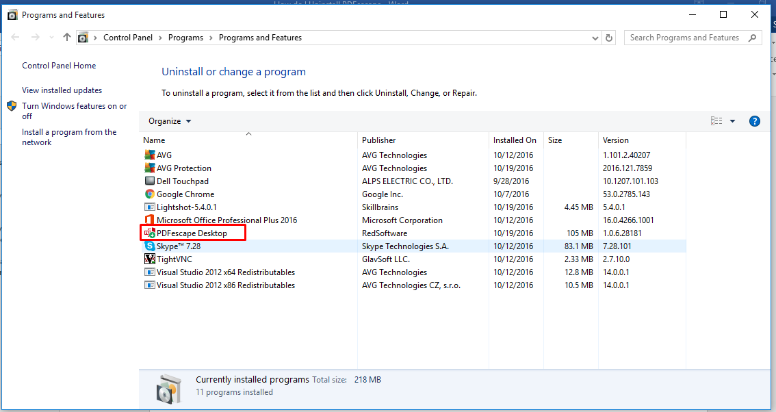Click GlavSoft LLC. publisher cell
The width and height of the screenshot is (776, 412).
(386, 259)
